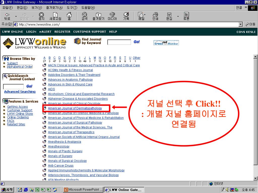The image size is (258, 193).
Task: Click the journal icon beside AIDS
Action: click(x=44, y=89)
